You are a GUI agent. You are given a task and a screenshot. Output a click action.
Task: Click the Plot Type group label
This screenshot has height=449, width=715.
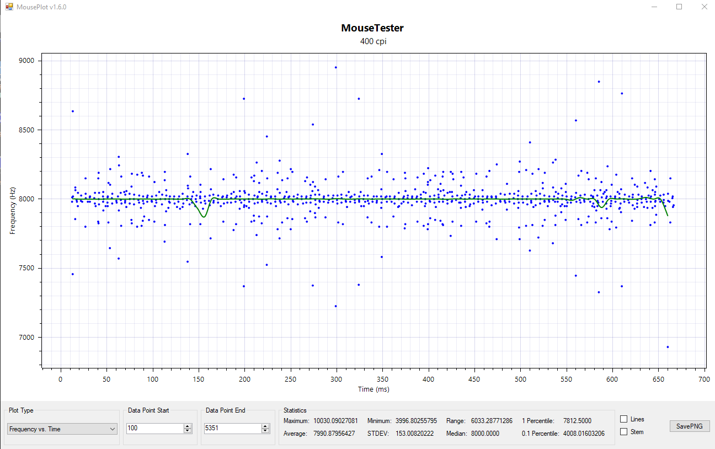click(x=21, y=410)
